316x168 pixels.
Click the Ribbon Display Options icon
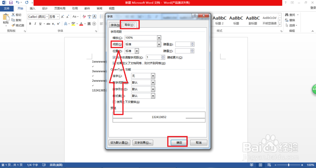[x=292, y=3]
